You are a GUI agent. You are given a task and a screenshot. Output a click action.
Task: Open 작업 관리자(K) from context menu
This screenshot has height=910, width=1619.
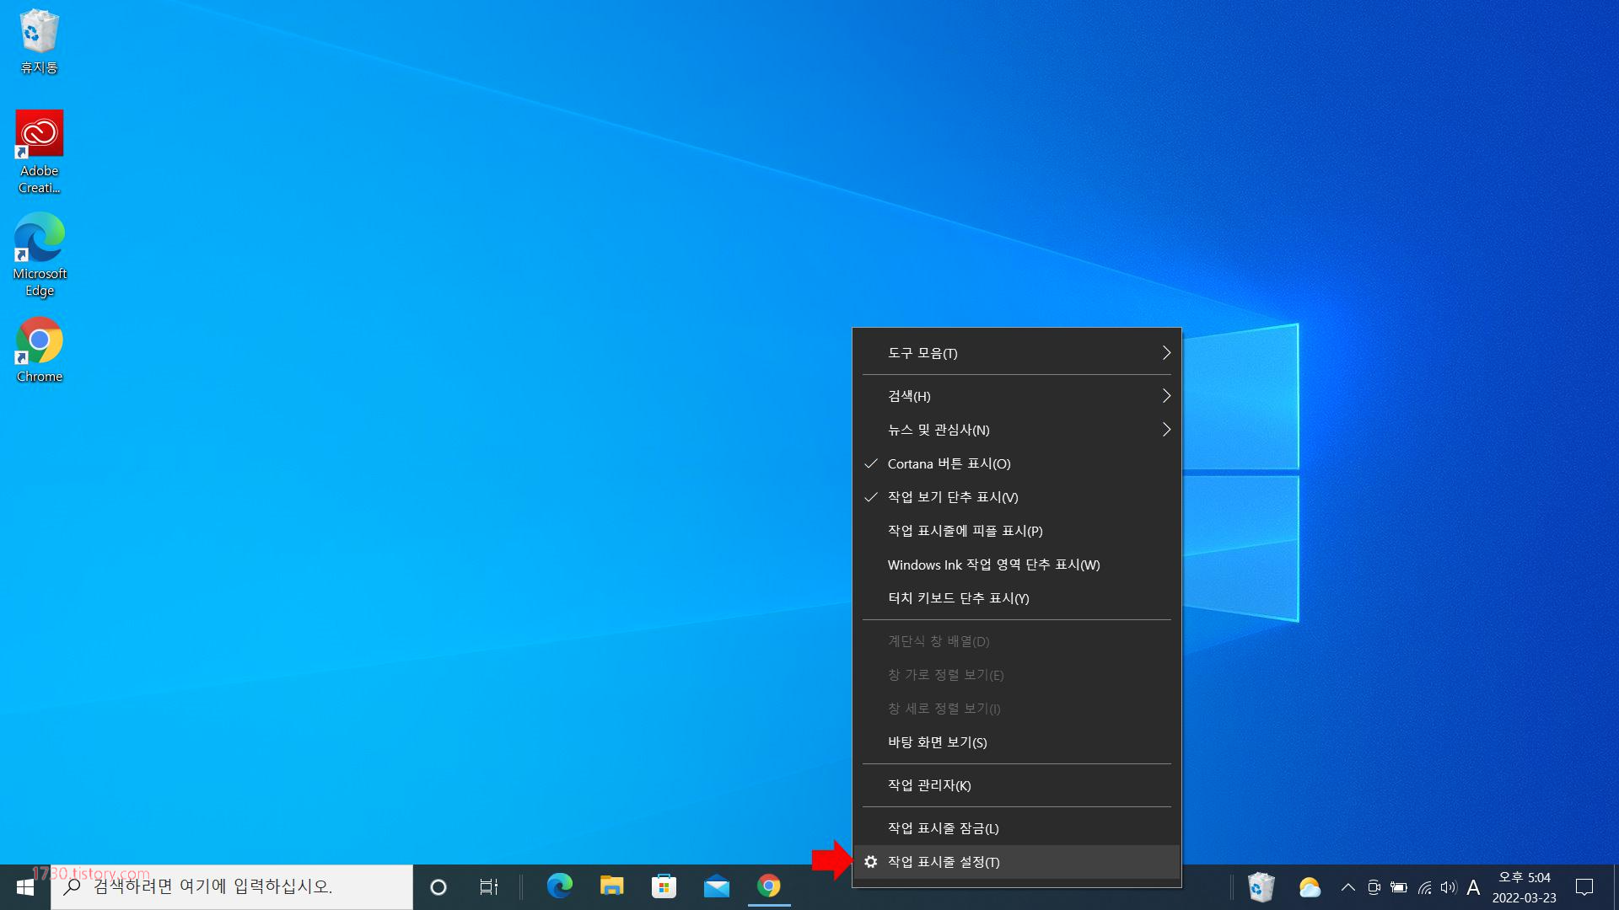929,785
